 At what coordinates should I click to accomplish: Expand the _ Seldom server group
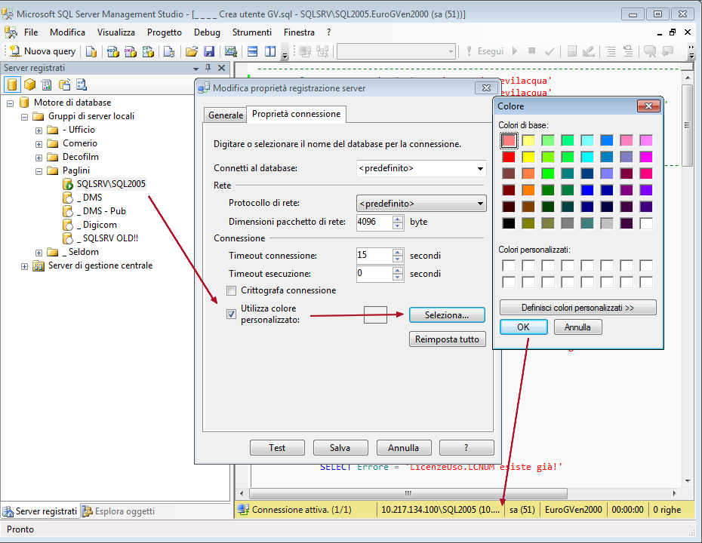(39, 253)
